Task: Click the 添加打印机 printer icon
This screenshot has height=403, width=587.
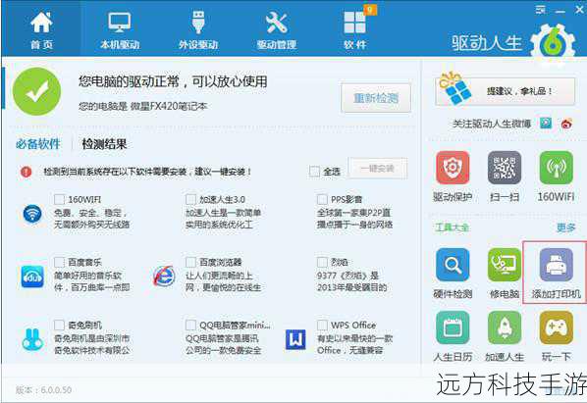Action: [x=556, y=265]
